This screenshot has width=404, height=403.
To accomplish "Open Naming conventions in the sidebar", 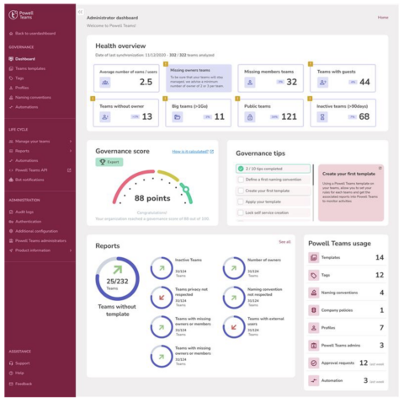I will pos(30,98).
